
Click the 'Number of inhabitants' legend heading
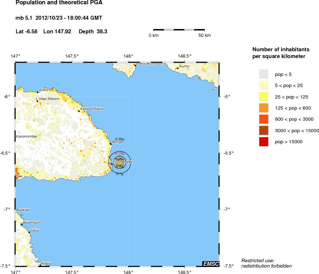[x=281, y=49]
